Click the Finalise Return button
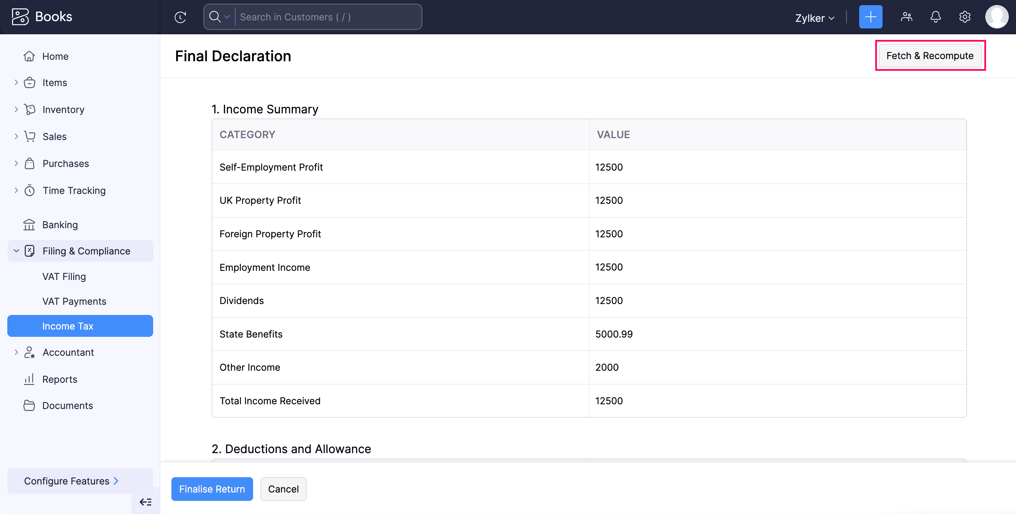 tap(212, 489)
